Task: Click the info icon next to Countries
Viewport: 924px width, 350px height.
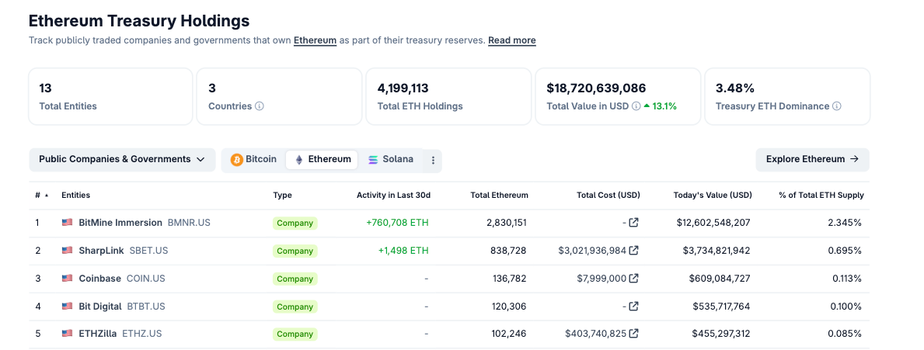Action: pyautogui.click(x=260, y=106)
